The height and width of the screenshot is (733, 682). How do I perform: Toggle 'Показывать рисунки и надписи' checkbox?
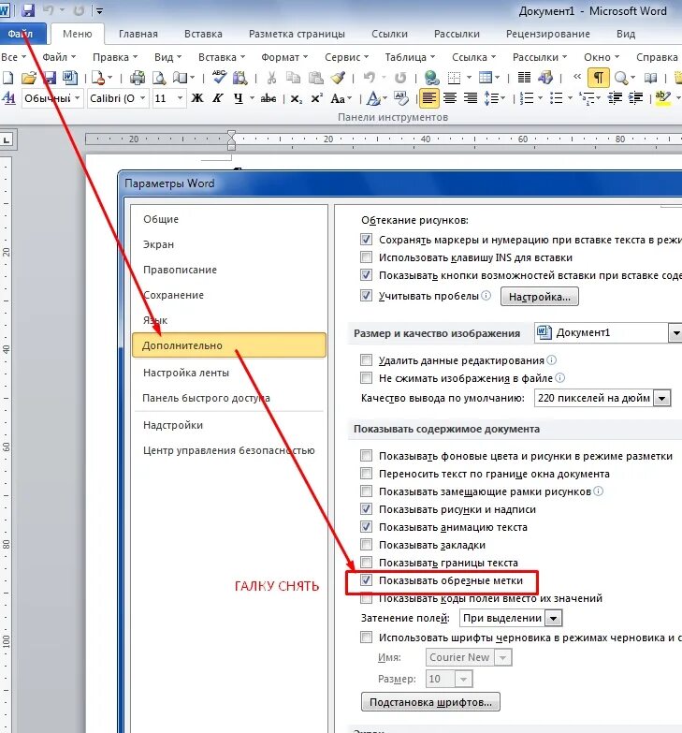click(366, 509)
